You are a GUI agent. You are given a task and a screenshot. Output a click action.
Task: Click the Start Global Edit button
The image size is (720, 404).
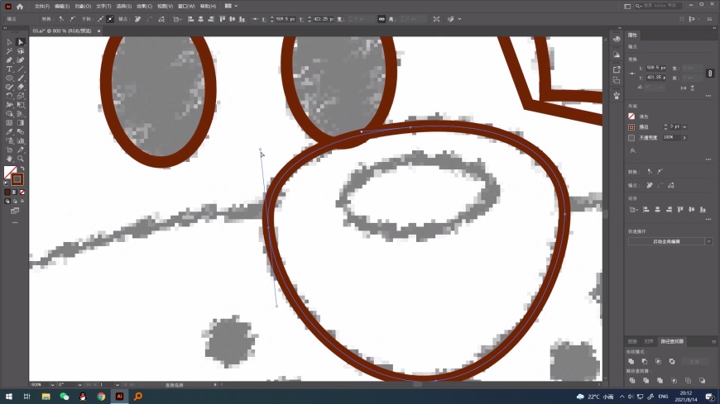(x=666, y=241)
